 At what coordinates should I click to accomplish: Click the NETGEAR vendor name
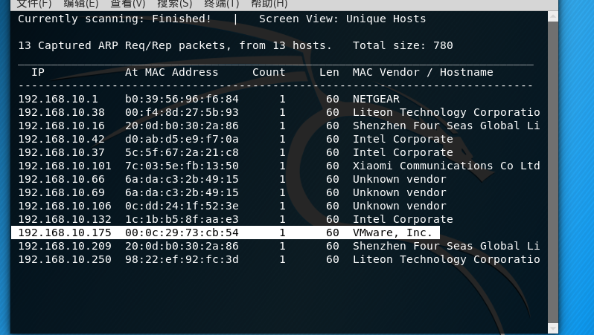coord(376,99)
